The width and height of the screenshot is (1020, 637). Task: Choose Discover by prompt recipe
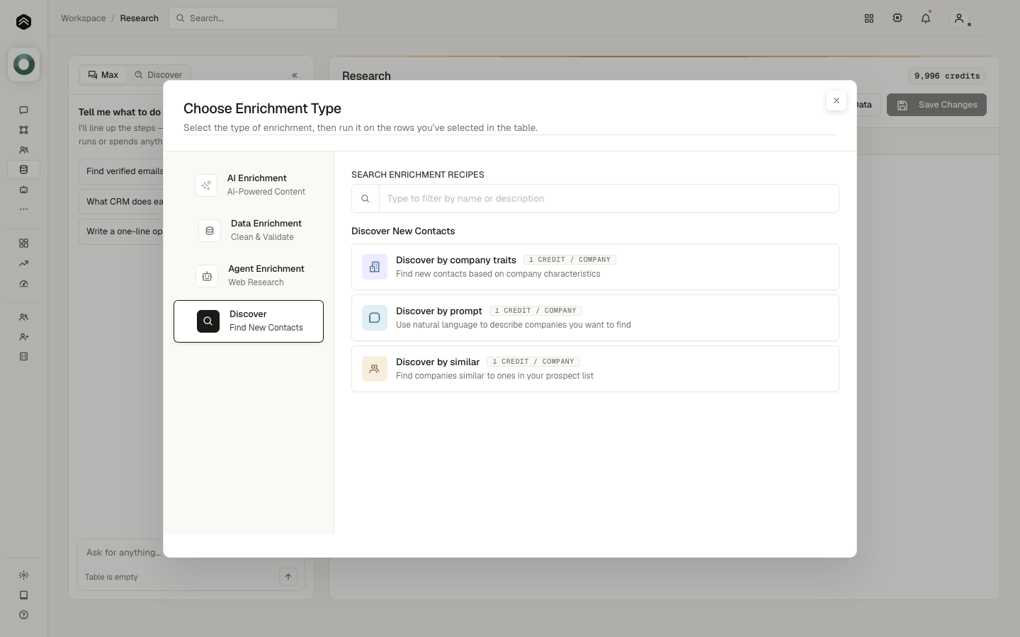[x=595, y=318]
